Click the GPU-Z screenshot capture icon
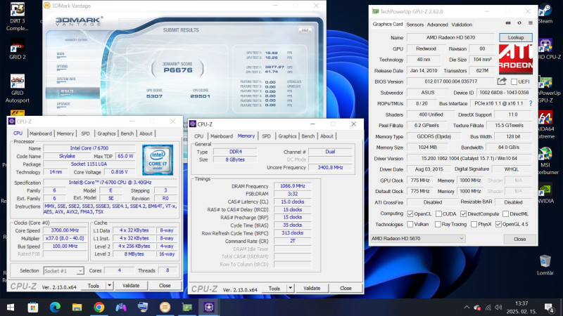This screenshot has height=316, width=563. (508, 23)
